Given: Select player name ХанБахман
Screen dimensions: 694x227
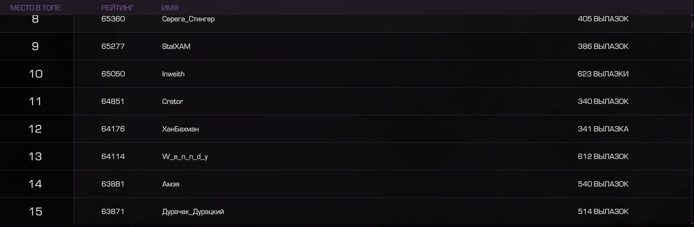Looking at the screenshot, I should (181, 129).
